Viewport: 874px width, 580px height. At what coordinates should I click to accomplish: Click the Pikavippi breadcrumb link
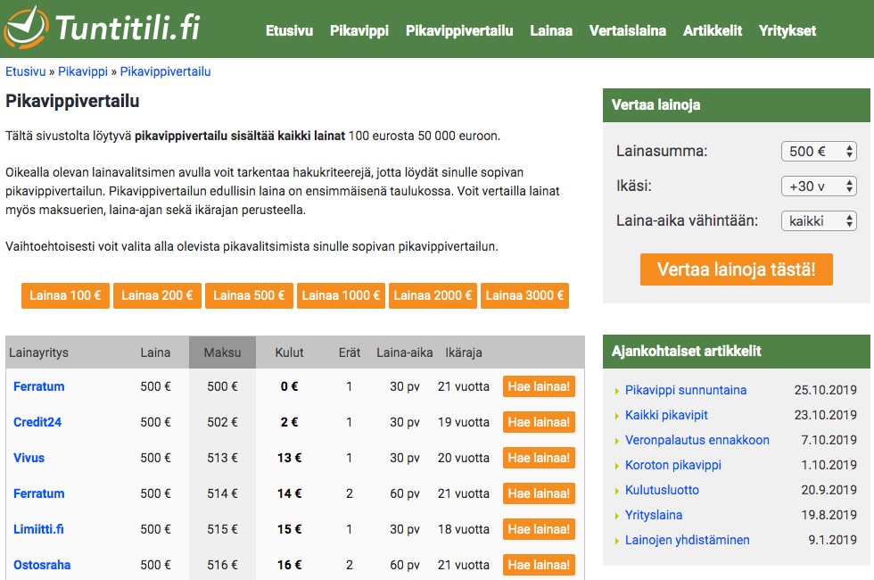pos(83,71)
